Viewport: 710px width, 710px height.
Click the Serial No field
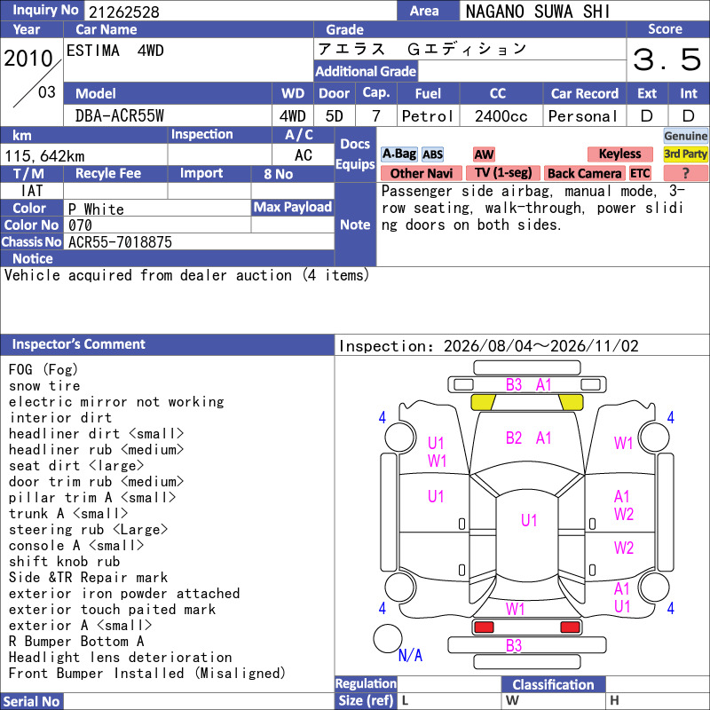click(x=198, y=701)
